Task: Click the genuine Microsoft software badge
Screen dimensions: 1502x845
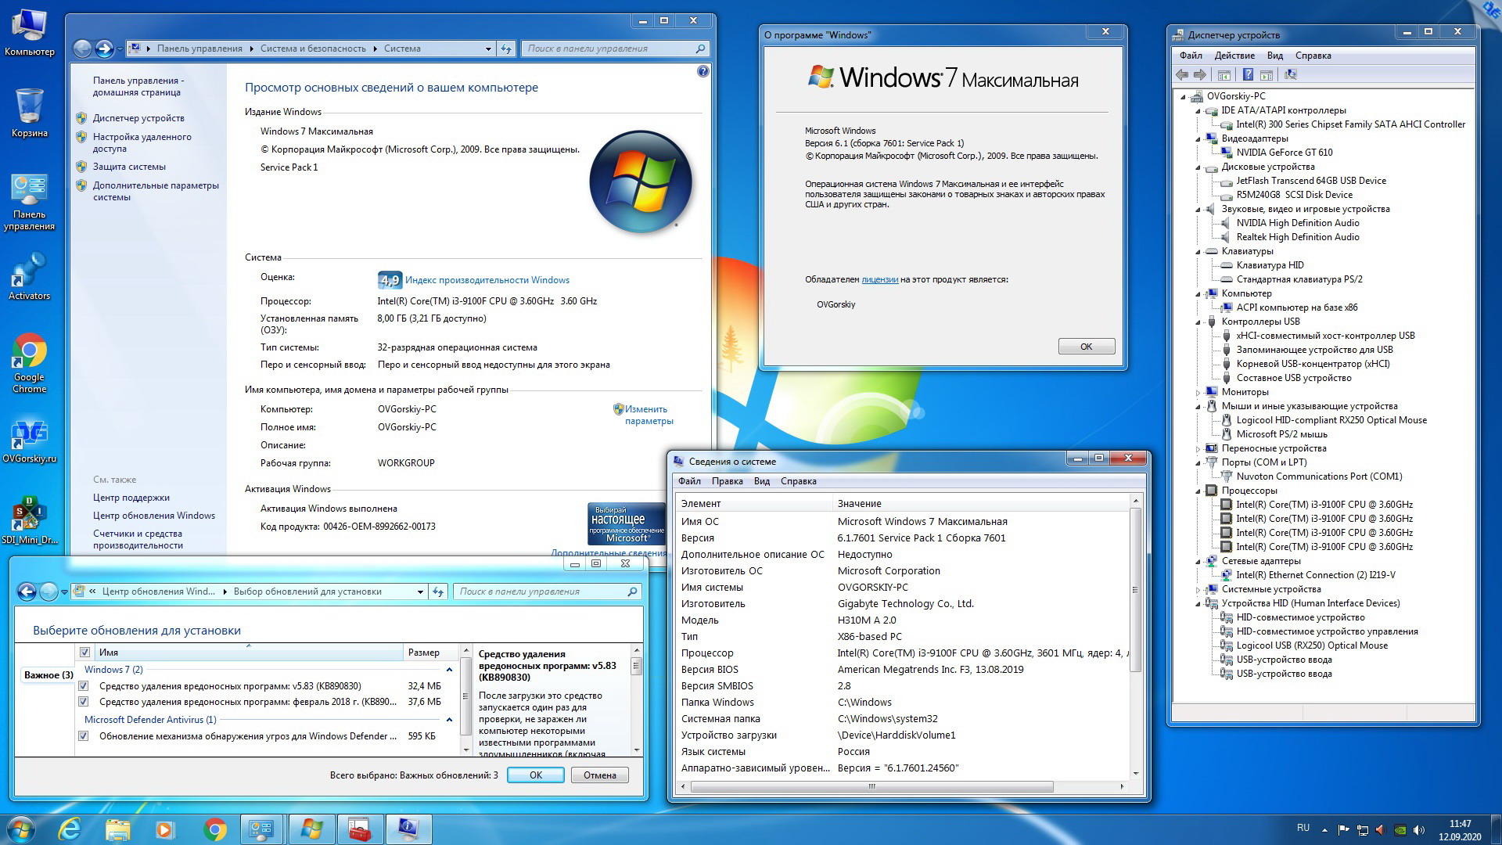Action: coord(627,524)
